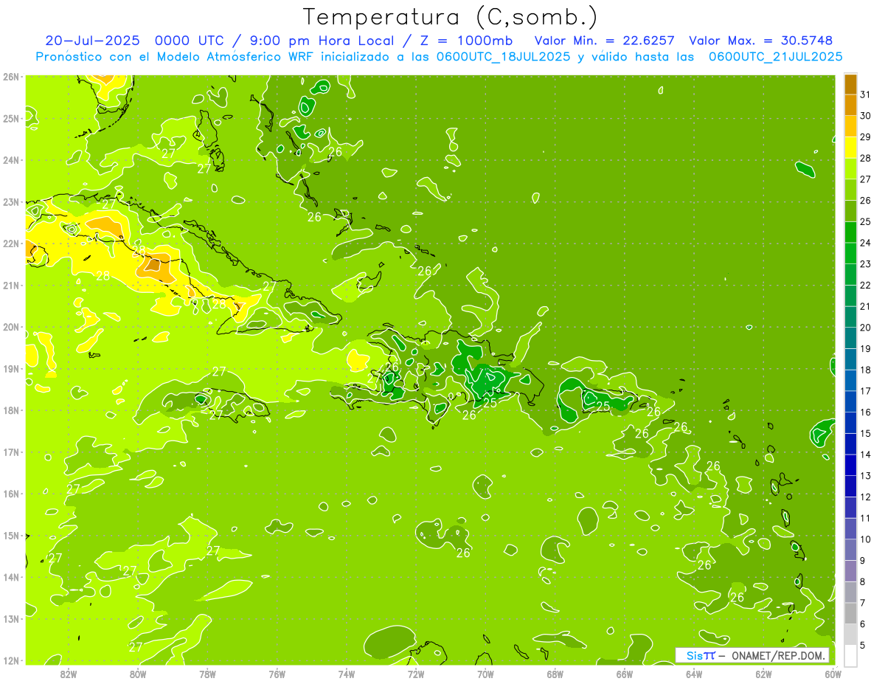The image size is (885, 684).
Task: Click the title "Temperatura (C,somb.)"
Action: [450, 17]
